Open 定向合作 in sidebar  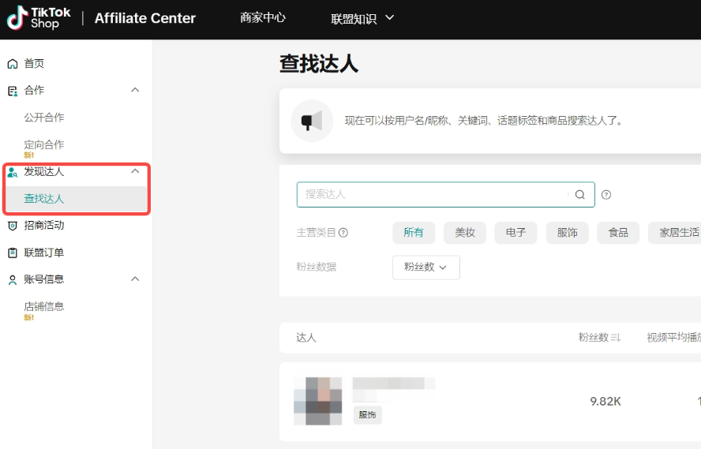44,144
